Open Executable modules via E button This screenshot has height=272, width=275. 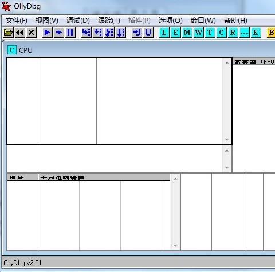[x=175, y=33]
